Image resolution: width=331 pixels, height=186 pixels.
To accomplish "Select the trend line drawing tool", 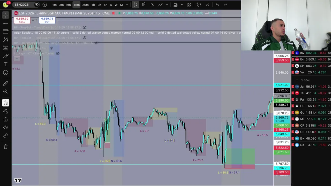I will pyautogui.click(x=5, y=24).
